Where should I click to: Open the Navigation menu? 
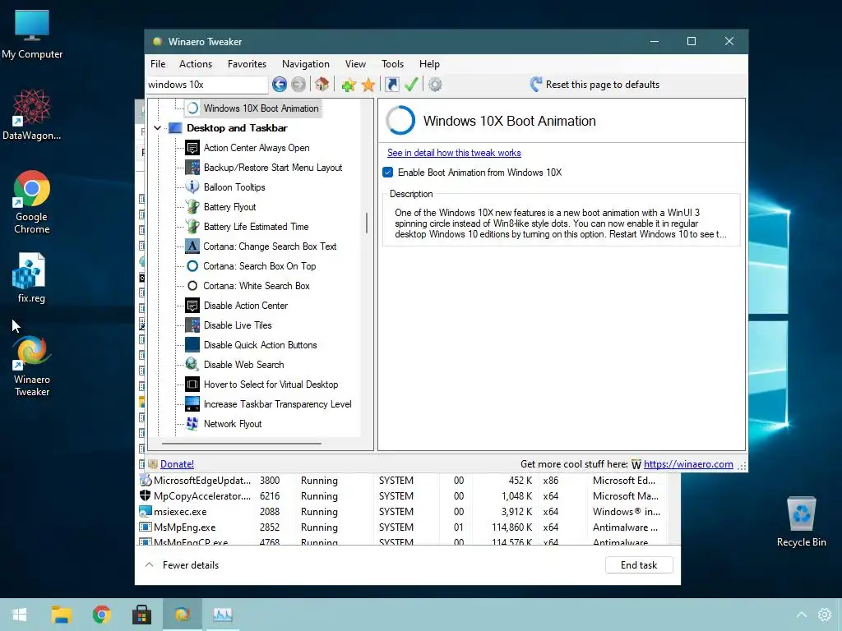306,64
